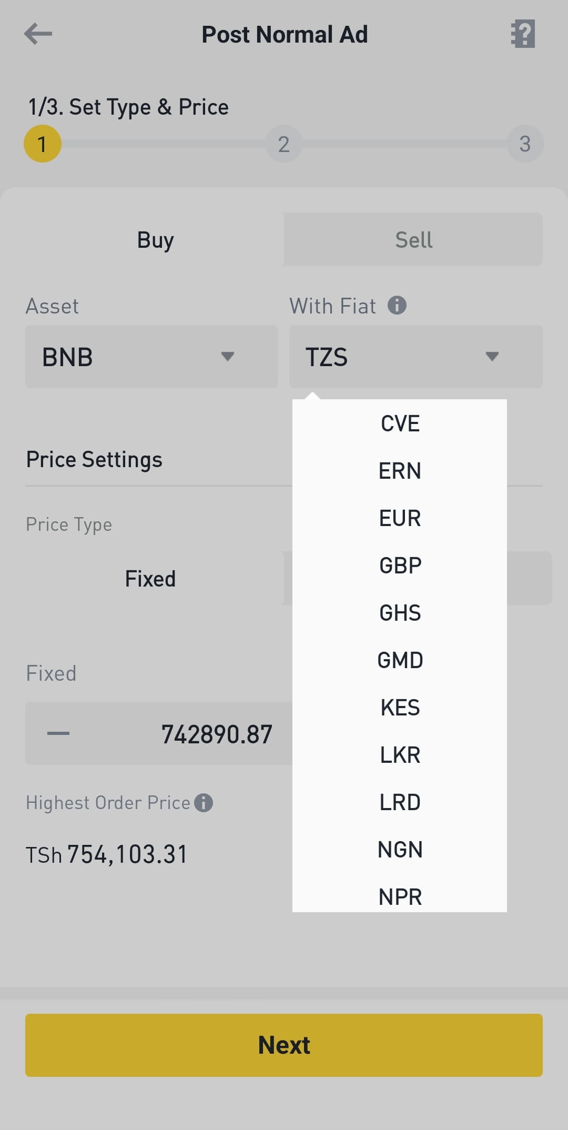Choose NGN from fiat list
This screenshot has width=568, height=1130.
400,850
